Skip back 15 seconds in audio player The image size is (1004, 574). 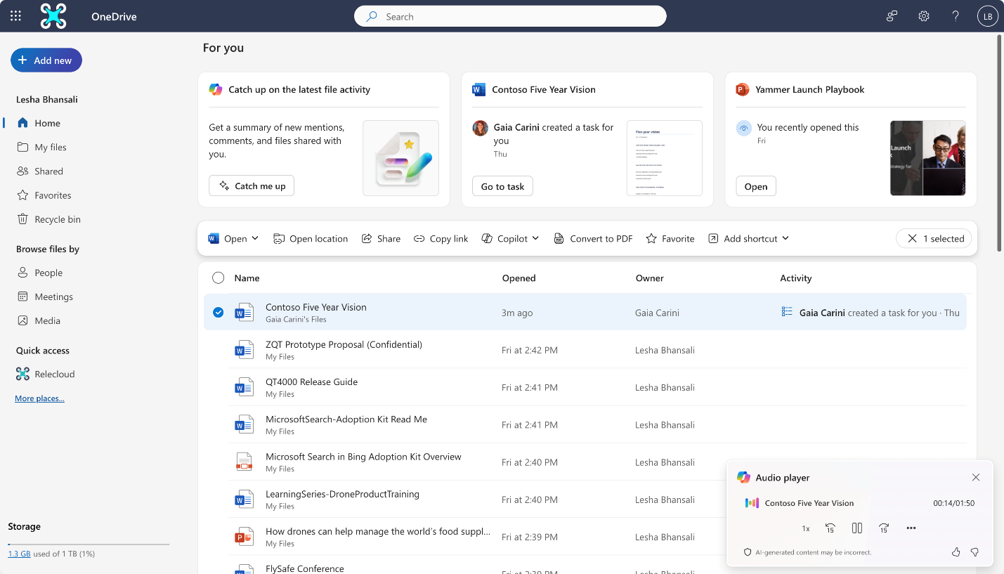(830, 528)
